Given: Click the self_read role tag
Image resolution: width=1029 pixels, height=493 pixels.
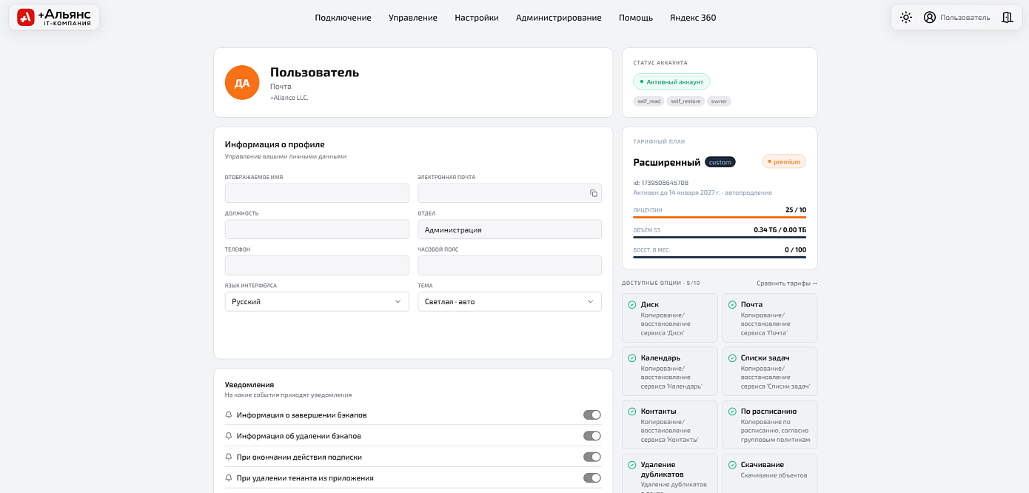Looking at the screenshot, I should [x=648, y=101].
